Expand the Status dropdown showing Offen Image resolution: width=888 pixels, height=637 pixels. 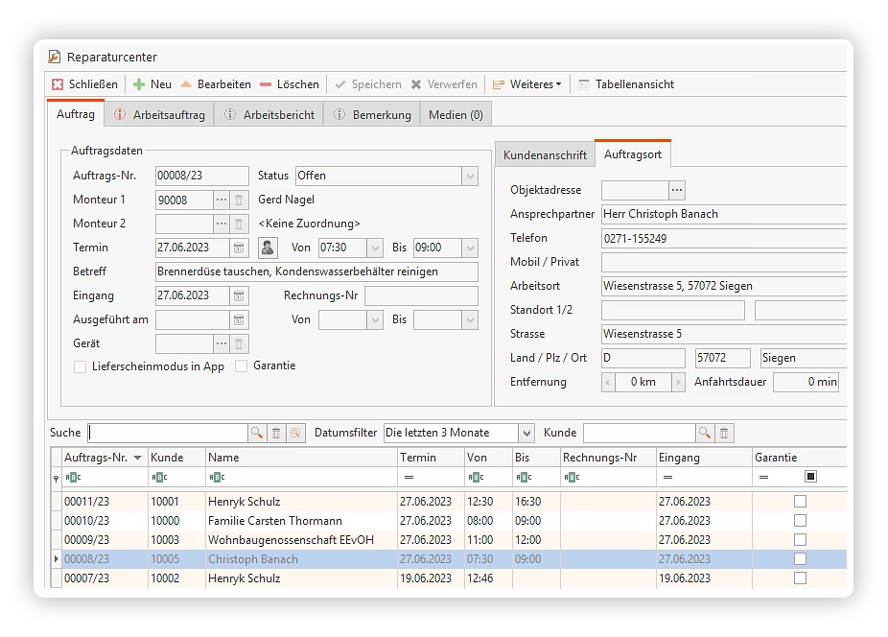[469, 177]
